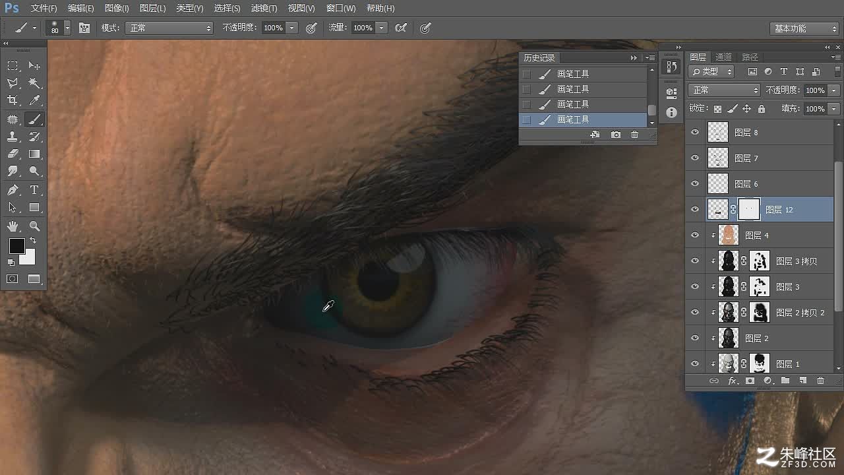The image size is (844, 475).
Task: Select the Move tool
Action: point(34,66)
